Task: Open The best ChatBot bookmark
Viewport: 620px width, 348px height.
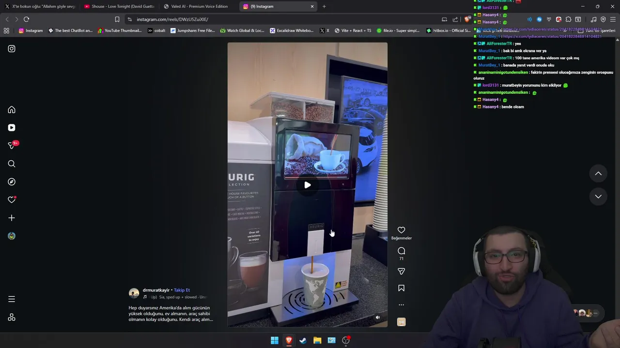Action: point(70,30)
